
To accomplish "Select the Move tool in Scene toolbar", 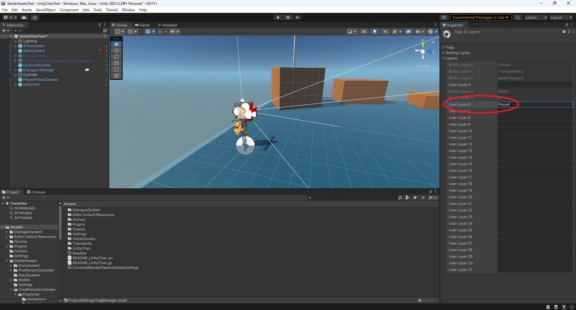I will pyautogui.click(x=116, y=50).
